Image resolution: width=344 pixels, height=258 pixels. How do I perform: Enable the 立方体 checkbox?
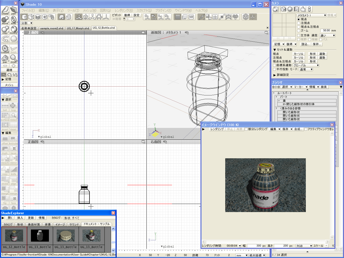coord(299,35)
